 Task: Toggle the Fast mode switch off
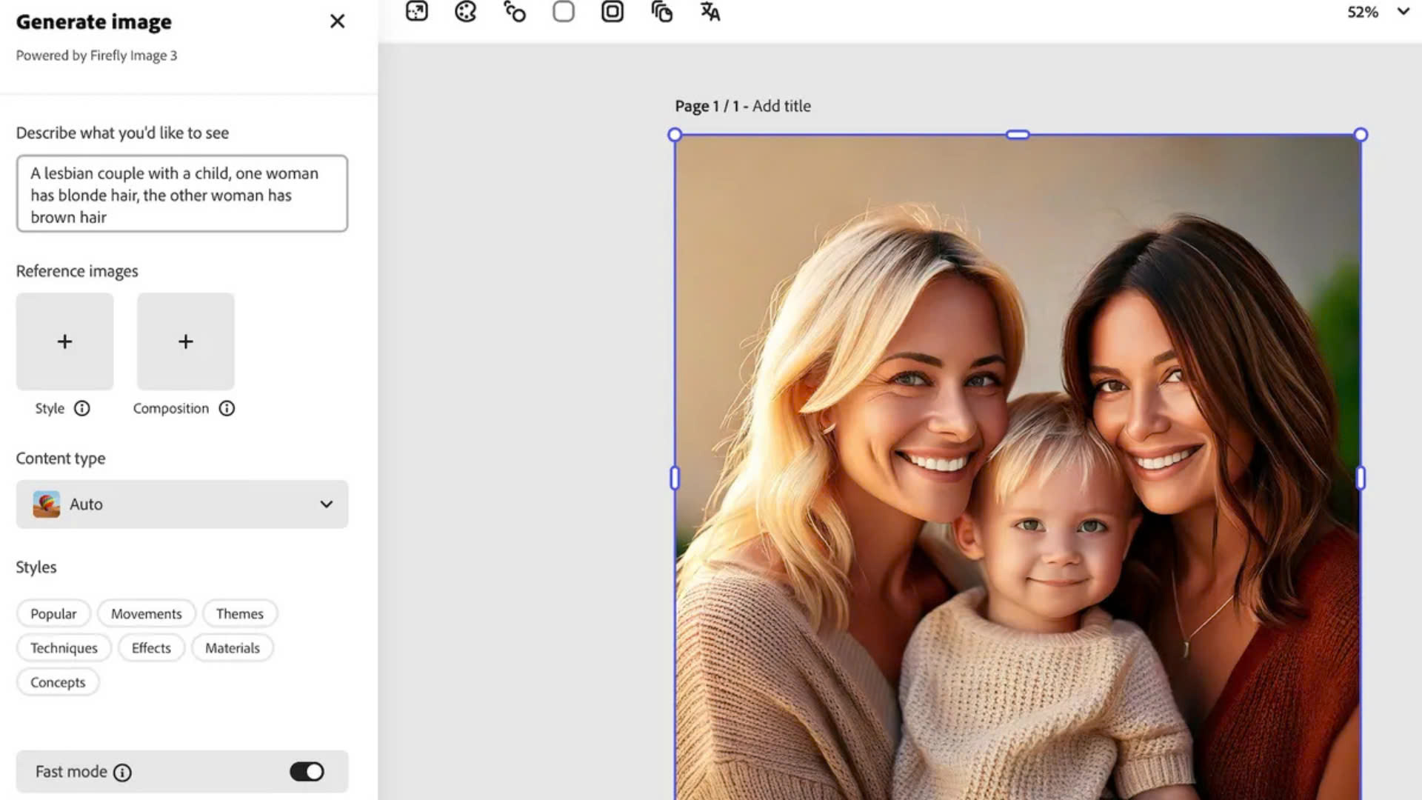coord(307,772)
